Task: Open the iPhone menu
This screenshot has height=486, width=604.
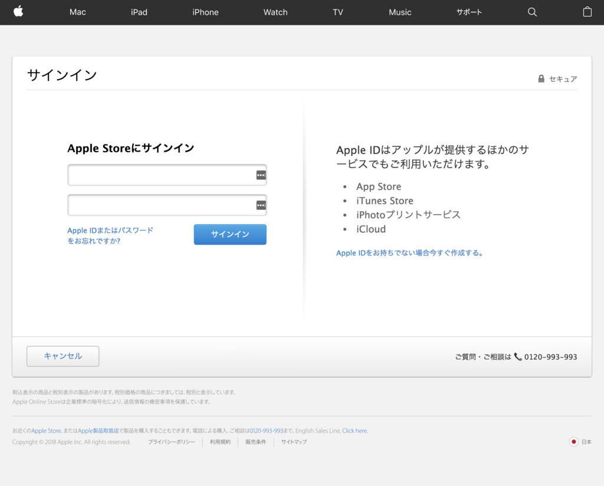Action: (x=205, y=12)
